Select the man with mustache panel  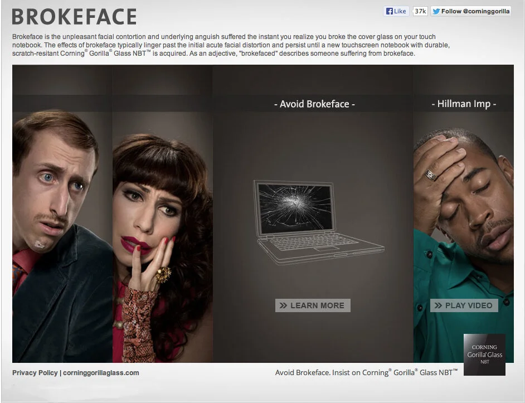click(62, 213)
